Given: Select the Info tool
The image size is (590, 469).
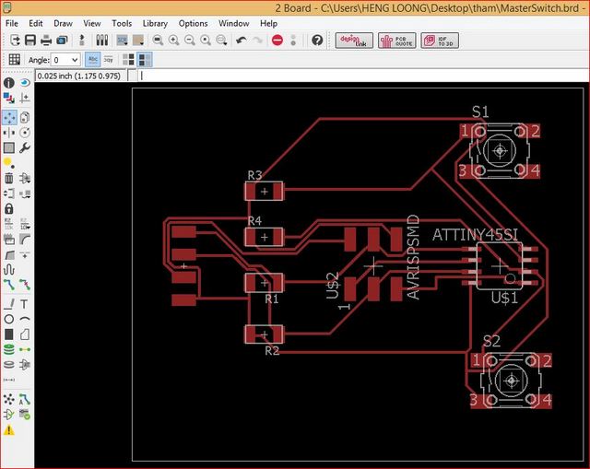Looking at the screenshot, I should tap(9, 83).
